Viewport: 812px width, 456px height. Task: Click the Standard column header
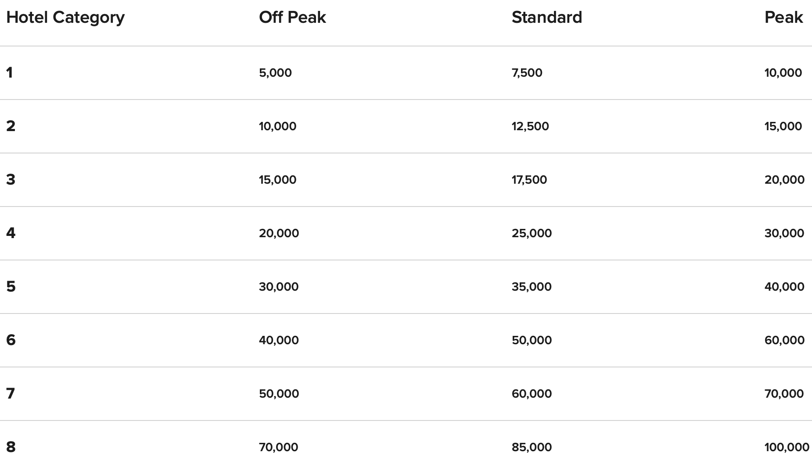click(x=546, y=18)
